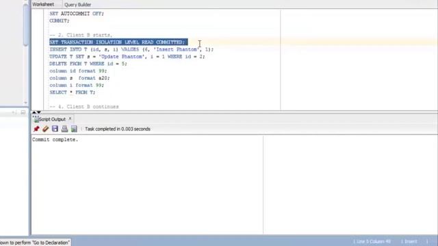Viewport: 438px width, 246px height.
Task: Click the 'COMMIT;' line in the editor
Action: 60,20
